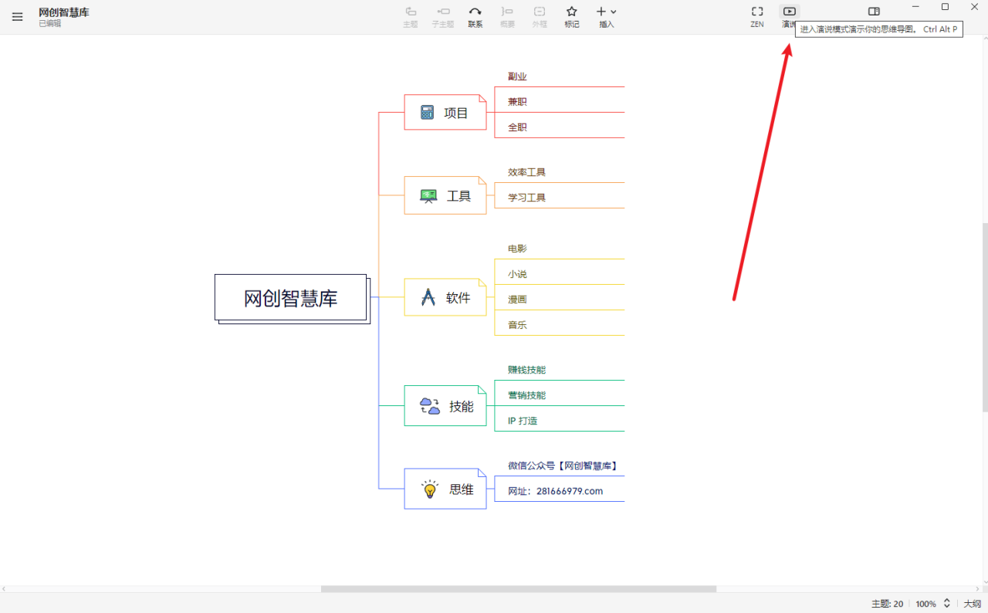The width and height of the screenshot is (988, 613).
Task: Click the monitor icon on 工具
Action: [428, 196]
